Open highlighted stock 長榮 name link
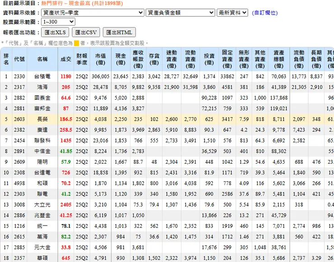 pos(42,119)
